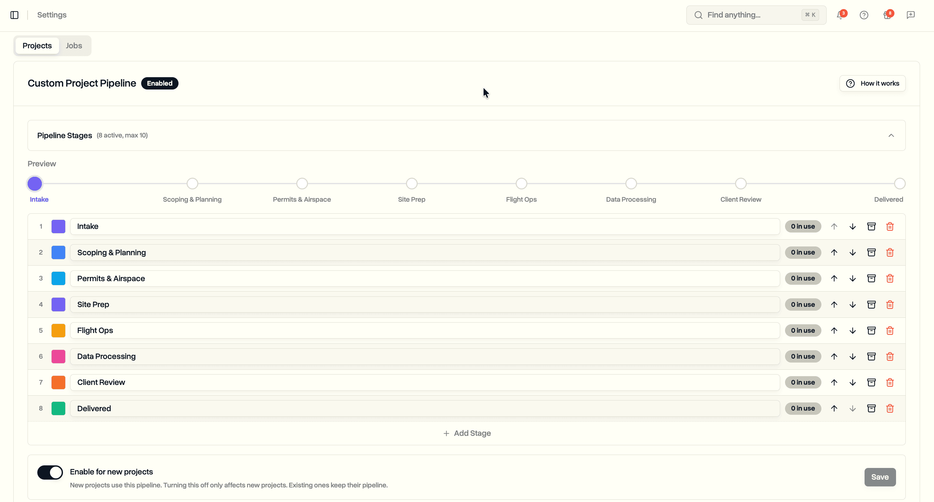Click the Enabled badge near the title
Image resolution: width=934 pixels, height=502 pixels.
coord(160,83)
